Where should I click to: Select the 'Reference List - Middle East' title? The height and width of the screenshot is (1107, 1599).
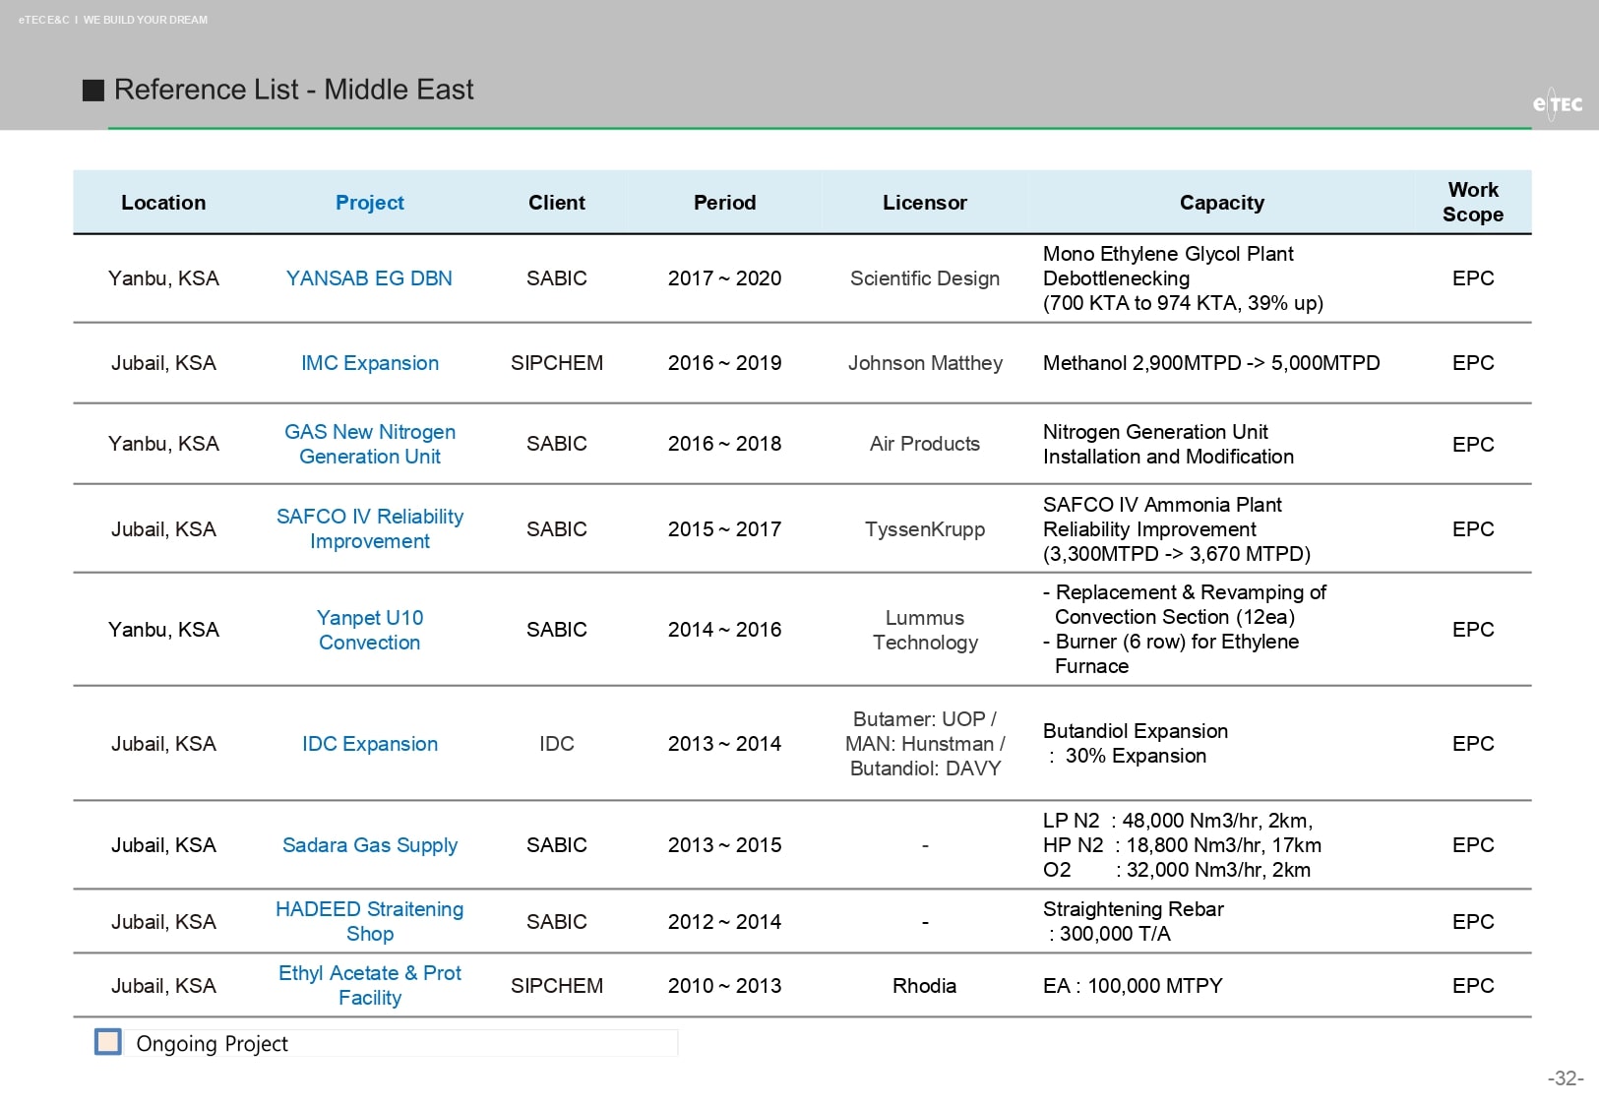click(x=293, y=90)
